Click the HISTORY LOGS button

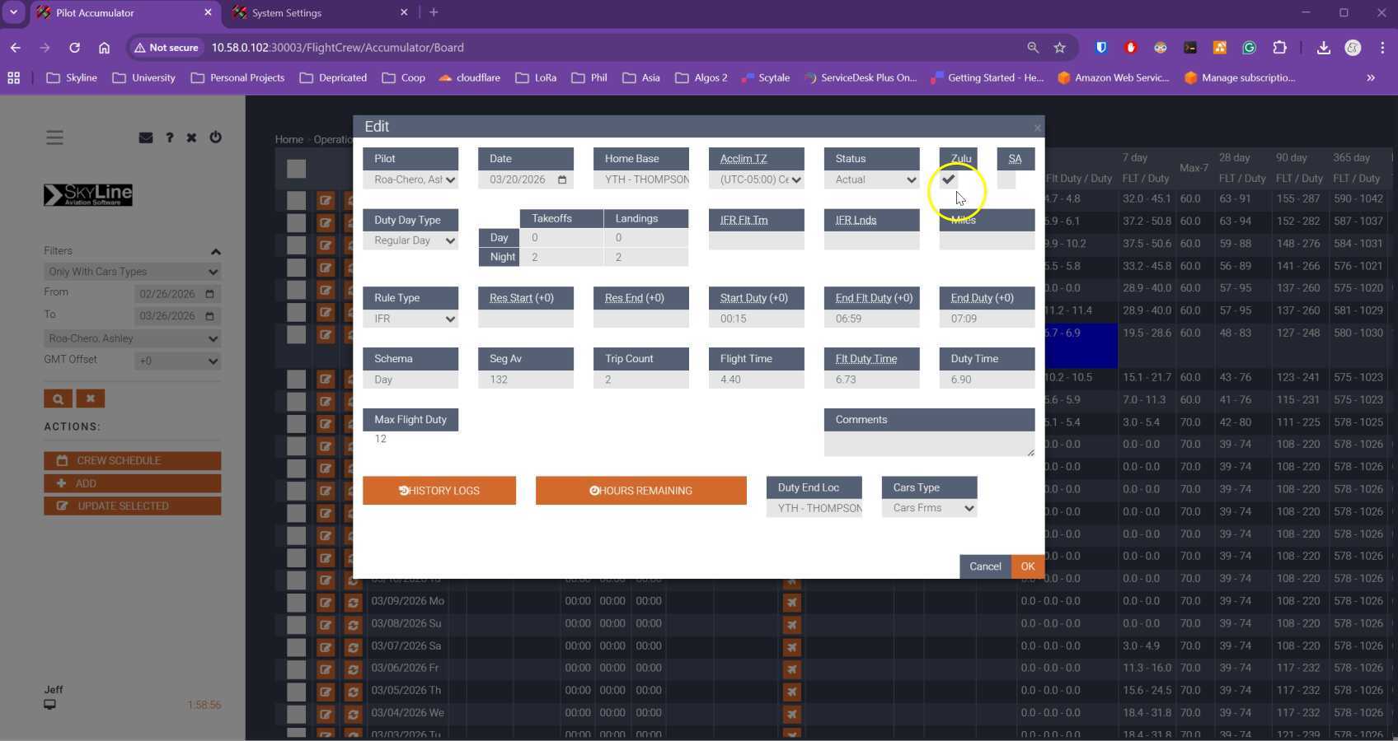pos(439,491)
